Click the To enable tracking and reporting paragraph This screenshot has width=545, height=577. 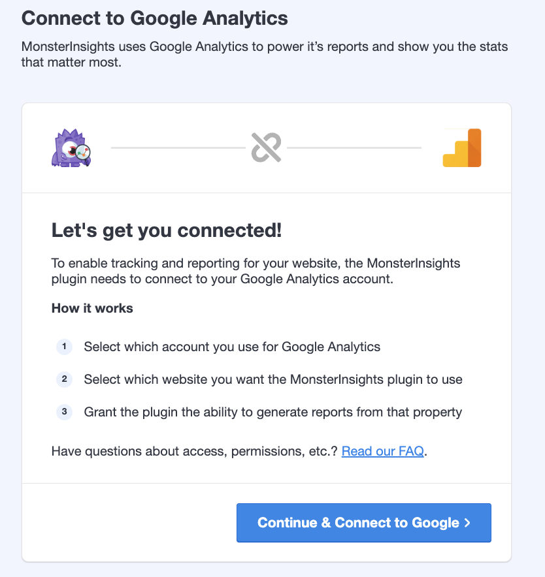(256, 272)
